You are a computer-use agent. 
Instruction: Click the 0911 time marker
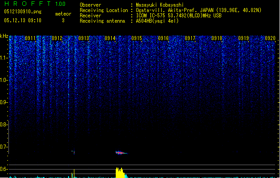coord(30,38)
